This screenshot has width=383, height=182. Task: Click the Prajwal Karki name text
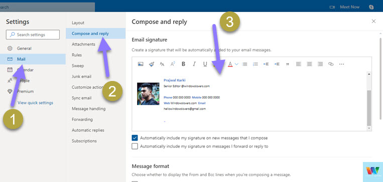[174, 80]
